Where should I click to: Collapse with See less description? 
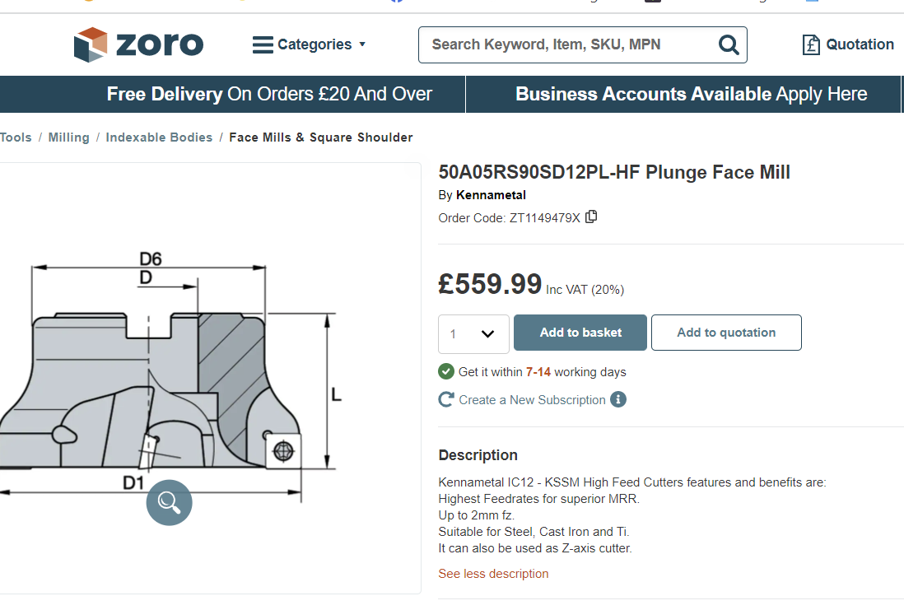[x=493, y=574]
